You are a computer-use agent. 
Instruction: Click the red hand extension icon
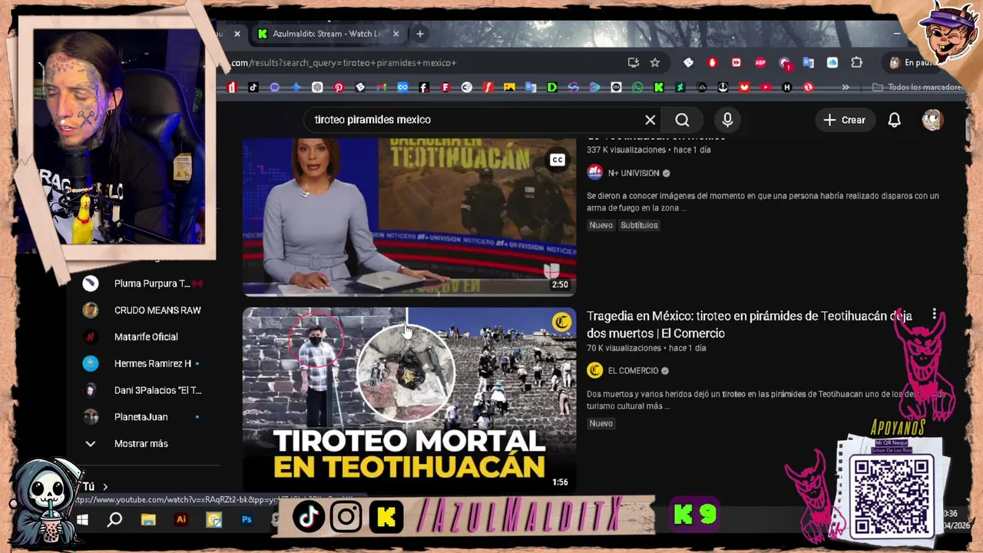click(x=712, y=63)
